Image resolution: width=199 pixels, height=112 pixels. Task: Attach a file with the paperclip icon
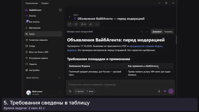(x=70, y=91)
